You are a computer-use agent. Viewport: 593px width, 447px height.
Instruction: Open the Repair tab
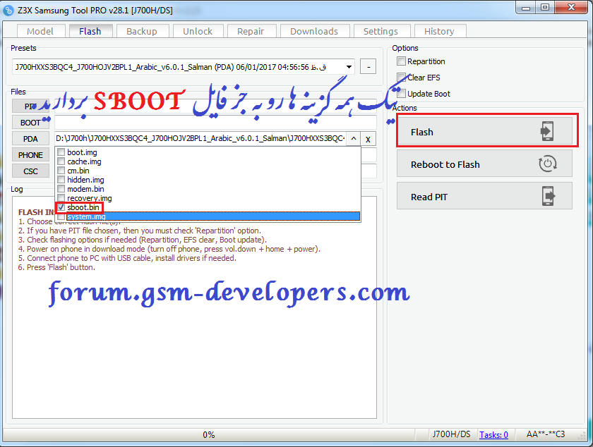[251, 31]
